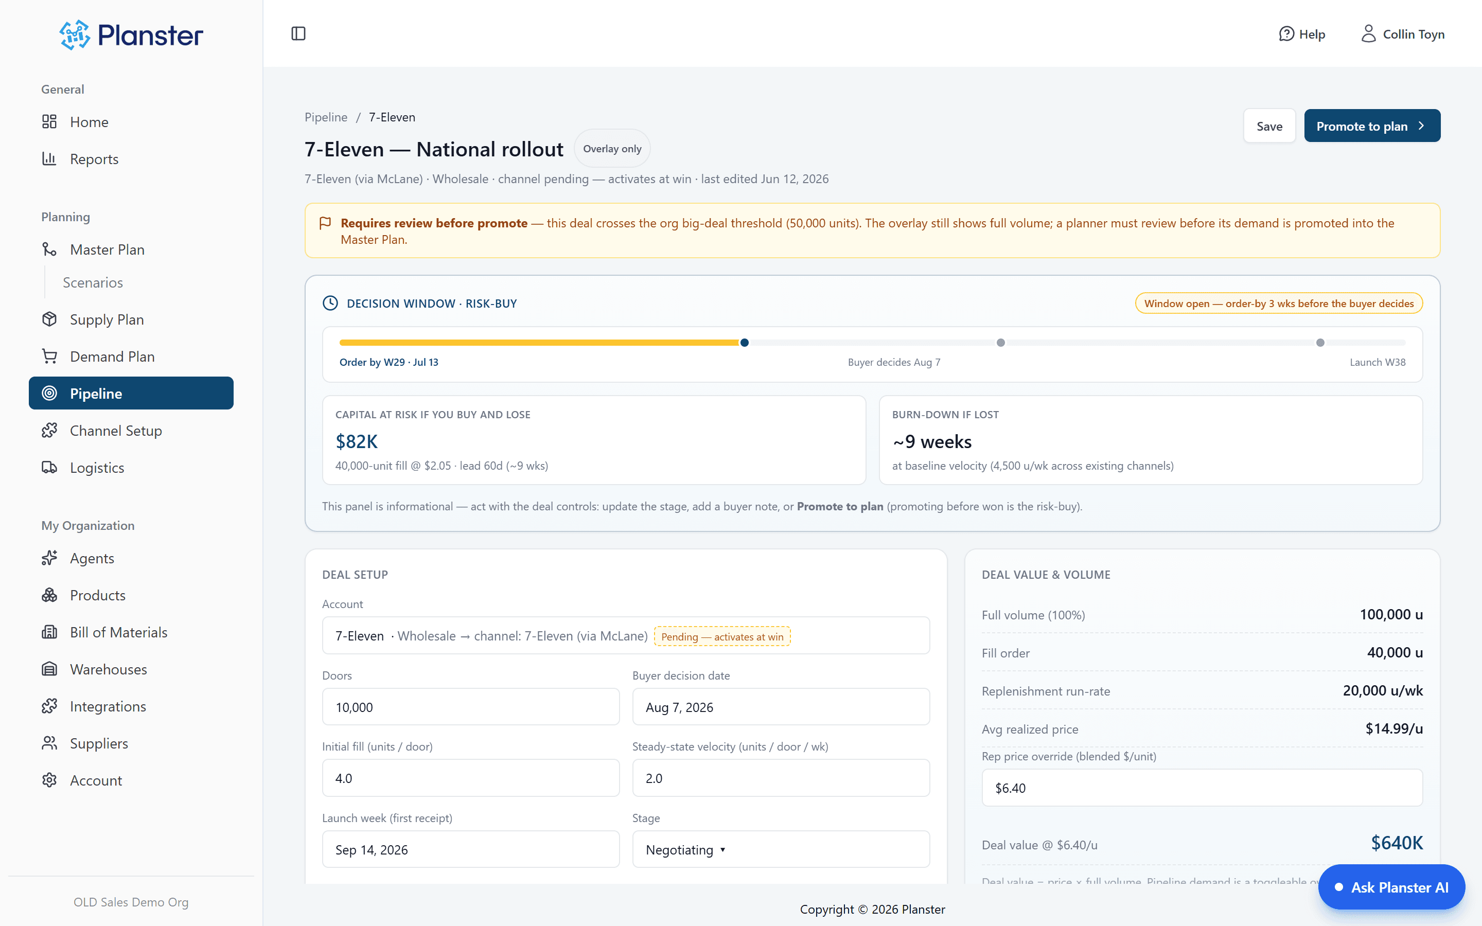The image size is (1482, 926).
Task: Toggle the sidebar panel icon
Action: click(x=298, y=33)
